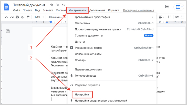Open the Словарь entry
The width and height of the screenshot is (187, 105).
pyautogui.click(x=112, y=60)
